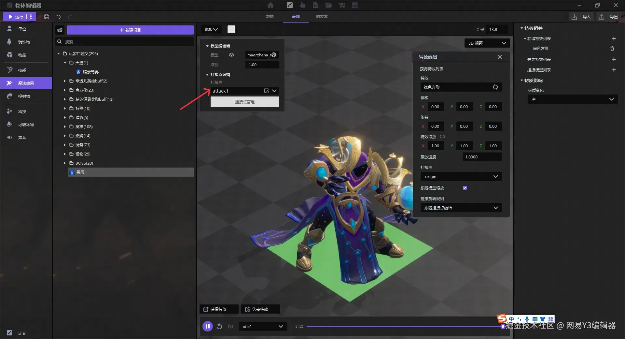The height and width of the screenshot is (339, 625).
Task: Open the Sogou input method logo
Action: [502, 318]
